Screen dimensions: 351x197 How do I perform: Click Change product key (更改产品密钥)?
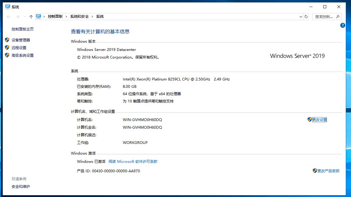pyautogui.click(x=328, y=171)
